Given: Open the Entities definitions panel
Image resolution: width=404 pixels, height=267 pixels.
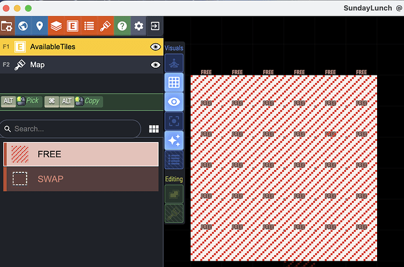Looking at the screenshot, I should [73, 26].
